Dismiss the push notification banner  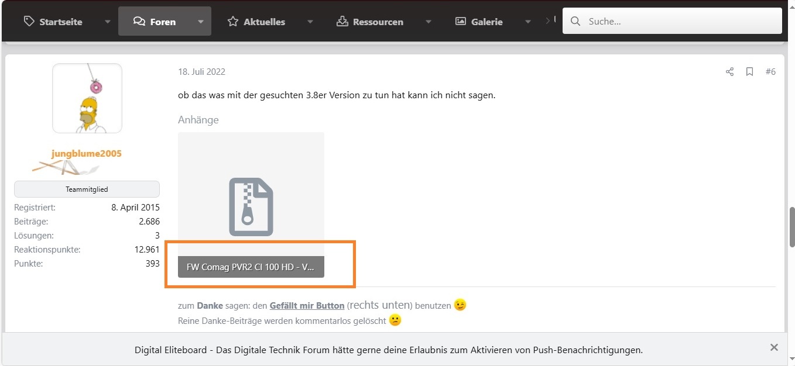[x=774, y=347]
